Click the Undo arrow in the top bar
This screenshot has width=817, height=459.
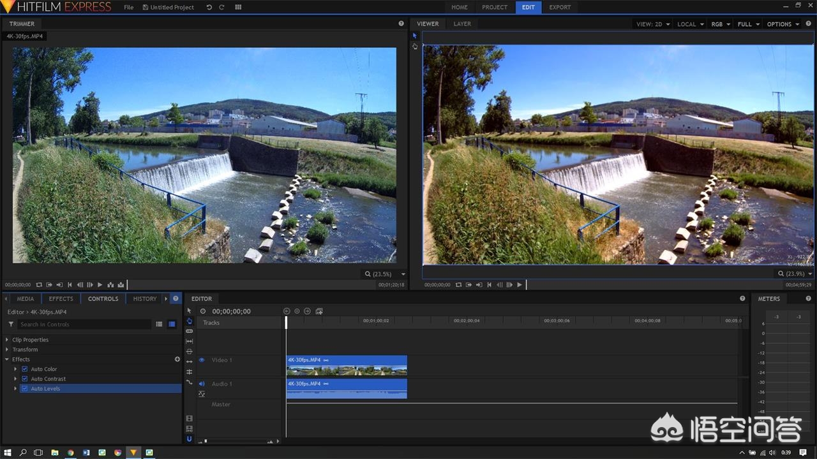pyautogui.click(x=209, y=7)
